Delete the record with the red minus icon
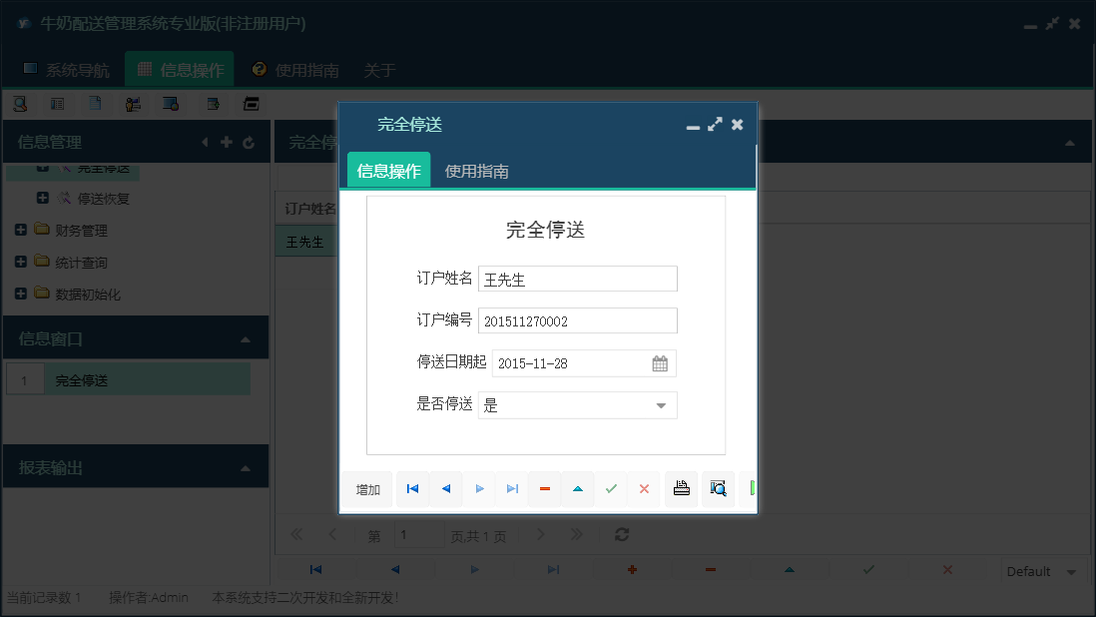 (545, 489)
